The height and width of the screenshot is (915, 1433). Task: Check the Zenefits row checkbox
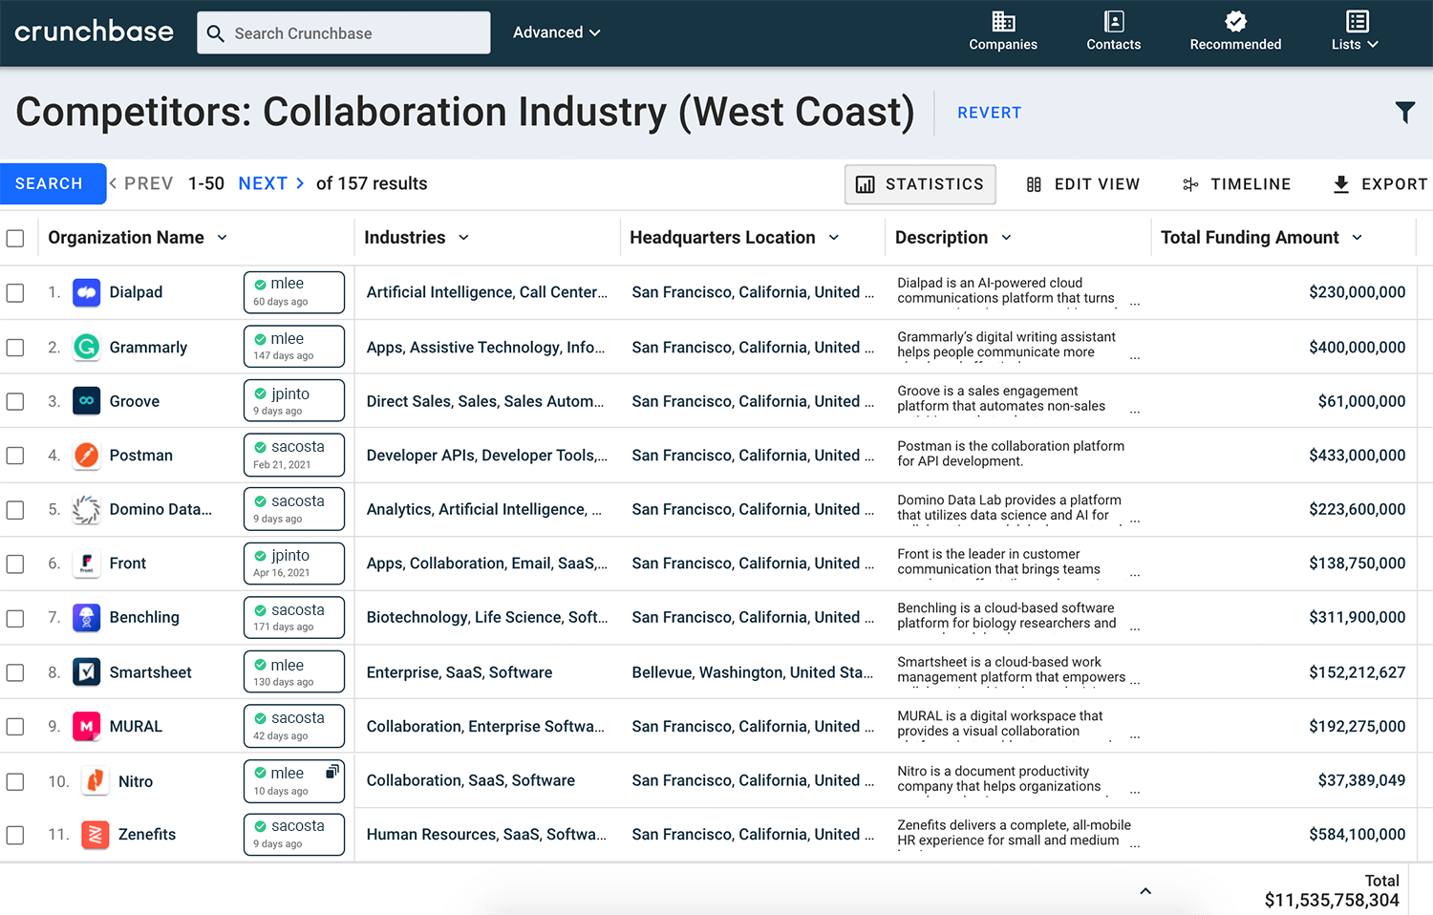tap(15, 835)
